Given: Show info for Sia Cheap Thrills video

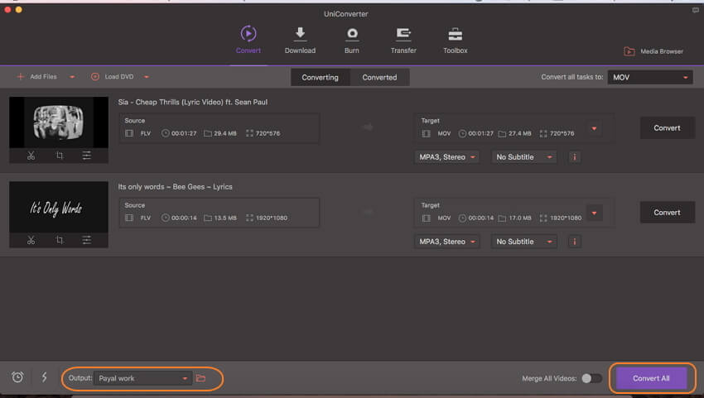Looking at the screenshot, I should [x=575, y=157].
